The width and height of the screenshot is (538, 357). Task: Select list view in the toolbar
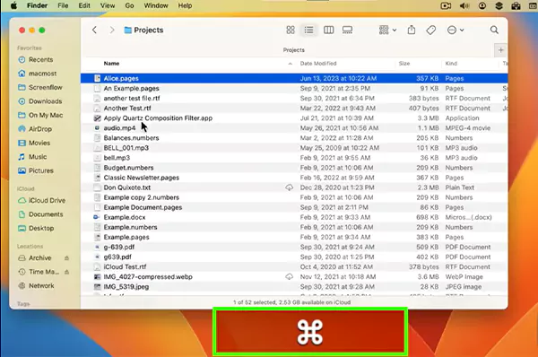click(308, 30)
